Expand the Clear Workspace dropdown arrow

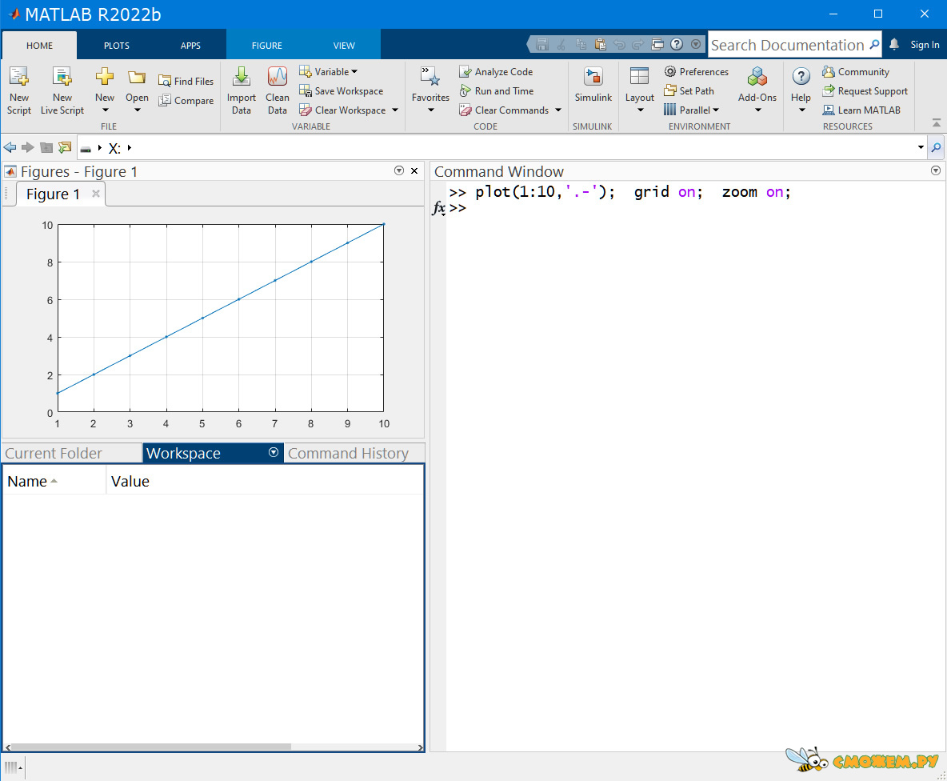pos(395,110)
